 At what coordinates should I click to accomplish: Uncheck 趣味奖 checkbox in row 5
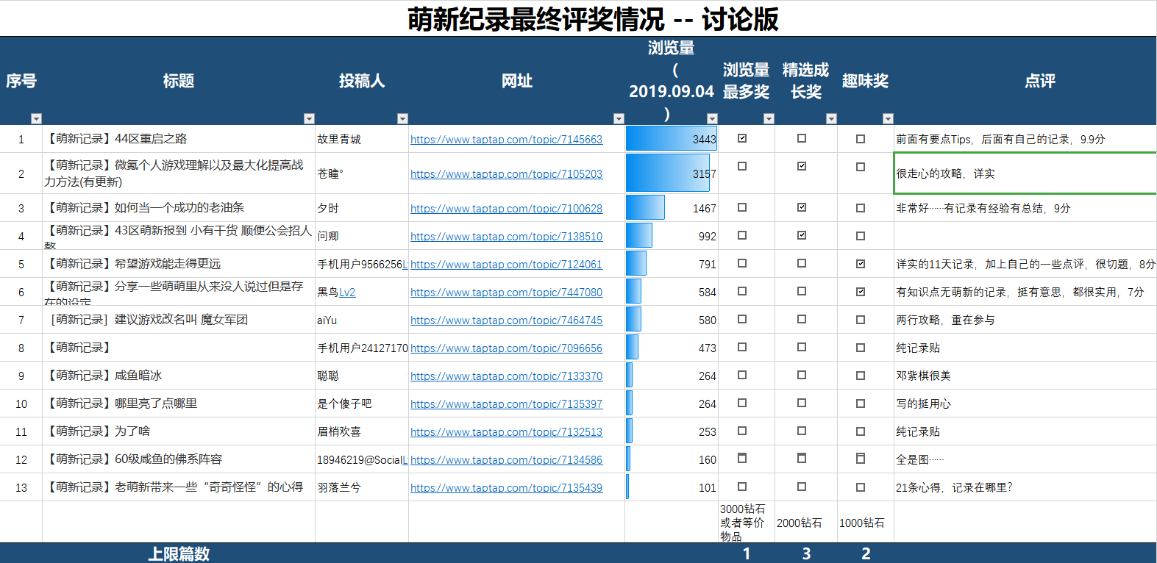point(861,264)
